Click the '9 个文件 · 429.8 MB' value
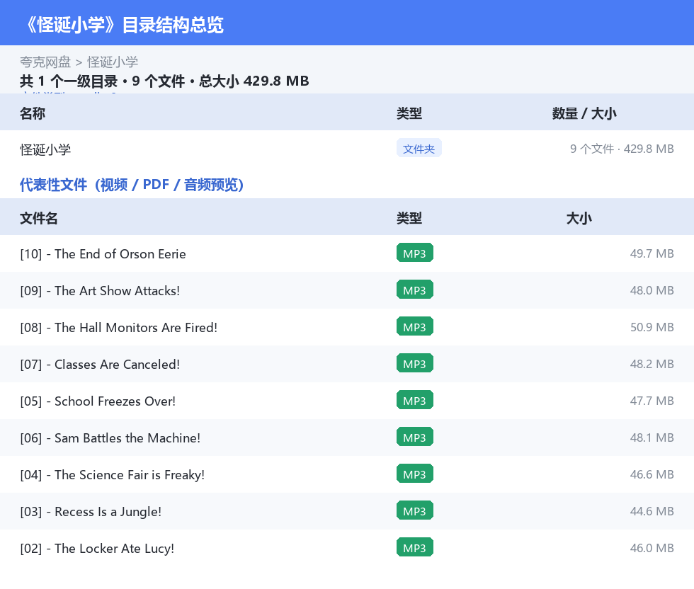This screenshot has height=589, width=694. point(622,149)
